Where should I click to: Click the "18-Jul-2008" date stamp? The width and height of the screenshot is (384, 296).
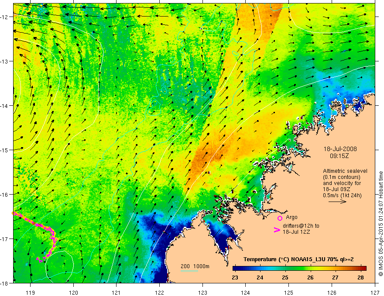pyautogui.click(x=340, y=149)
